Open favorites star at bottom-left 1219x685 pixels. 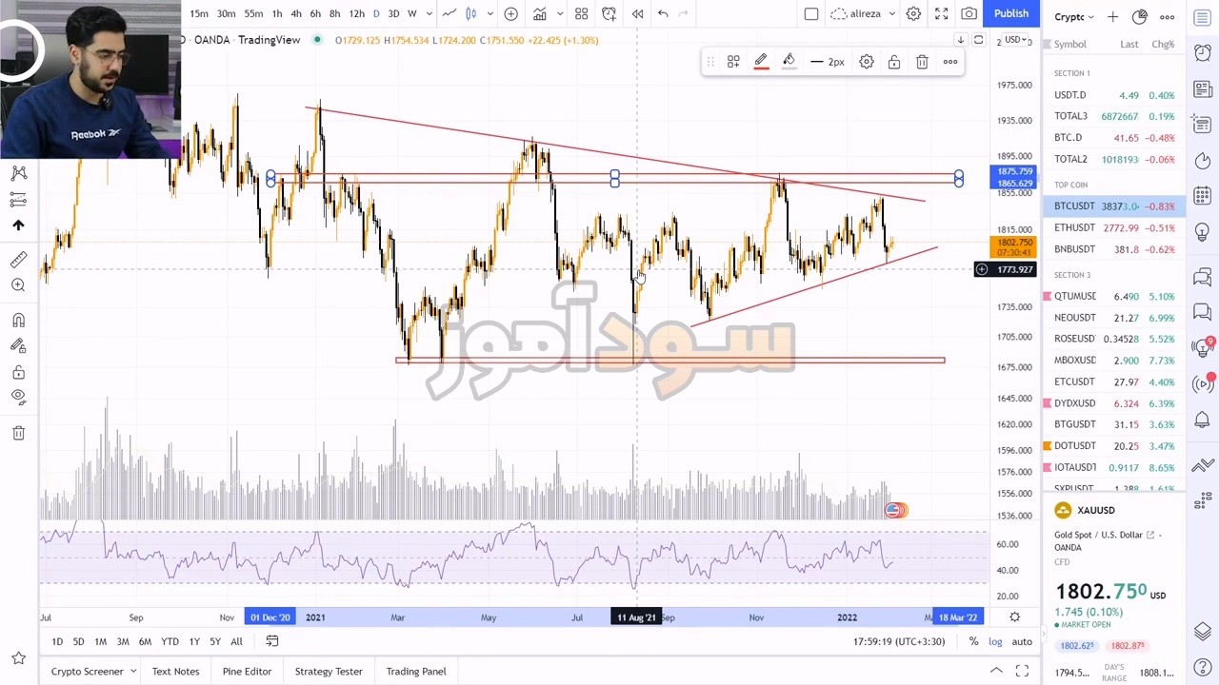pyautogui.click(x=18, y=657)
